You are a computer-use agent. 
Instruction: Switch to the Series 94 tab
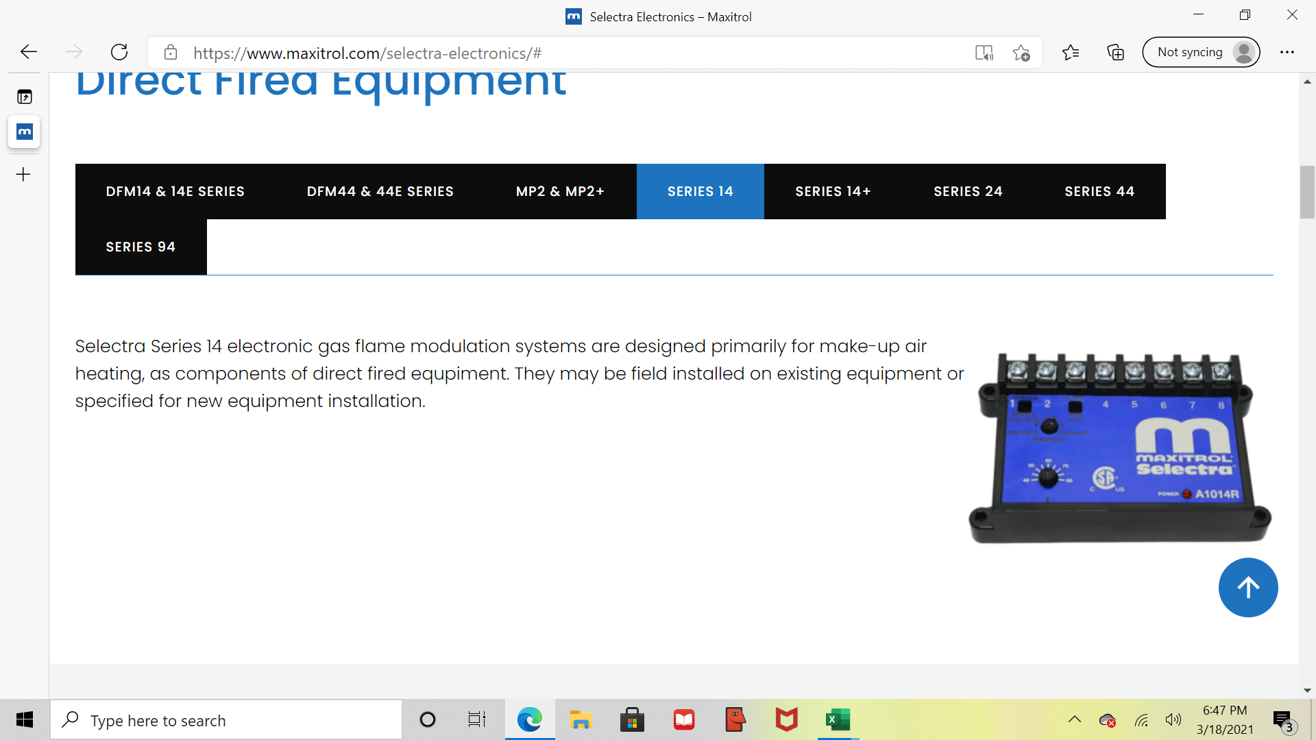pyautogui.click(x=141, y=247)
